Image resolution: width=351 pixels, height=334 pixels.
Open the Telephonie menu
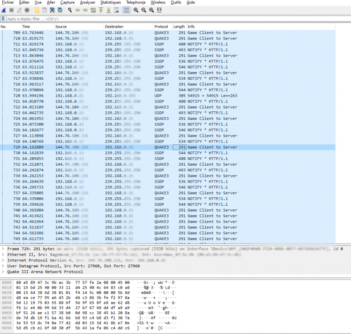(x=136, y=3)
